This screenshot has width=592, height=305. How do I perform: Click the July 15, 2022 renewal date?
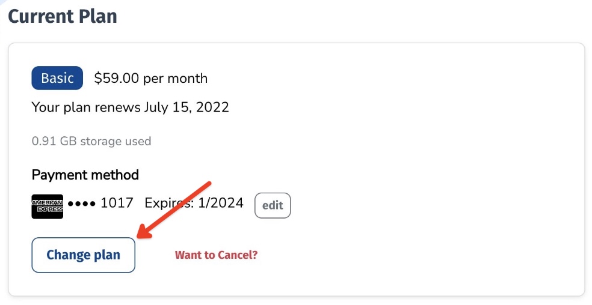tap(187, 108)
